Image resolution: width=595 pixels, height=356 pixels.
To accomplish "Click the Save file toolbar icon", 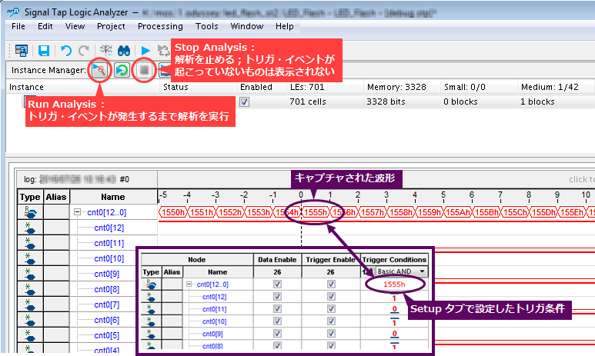I will click(44, 51).
